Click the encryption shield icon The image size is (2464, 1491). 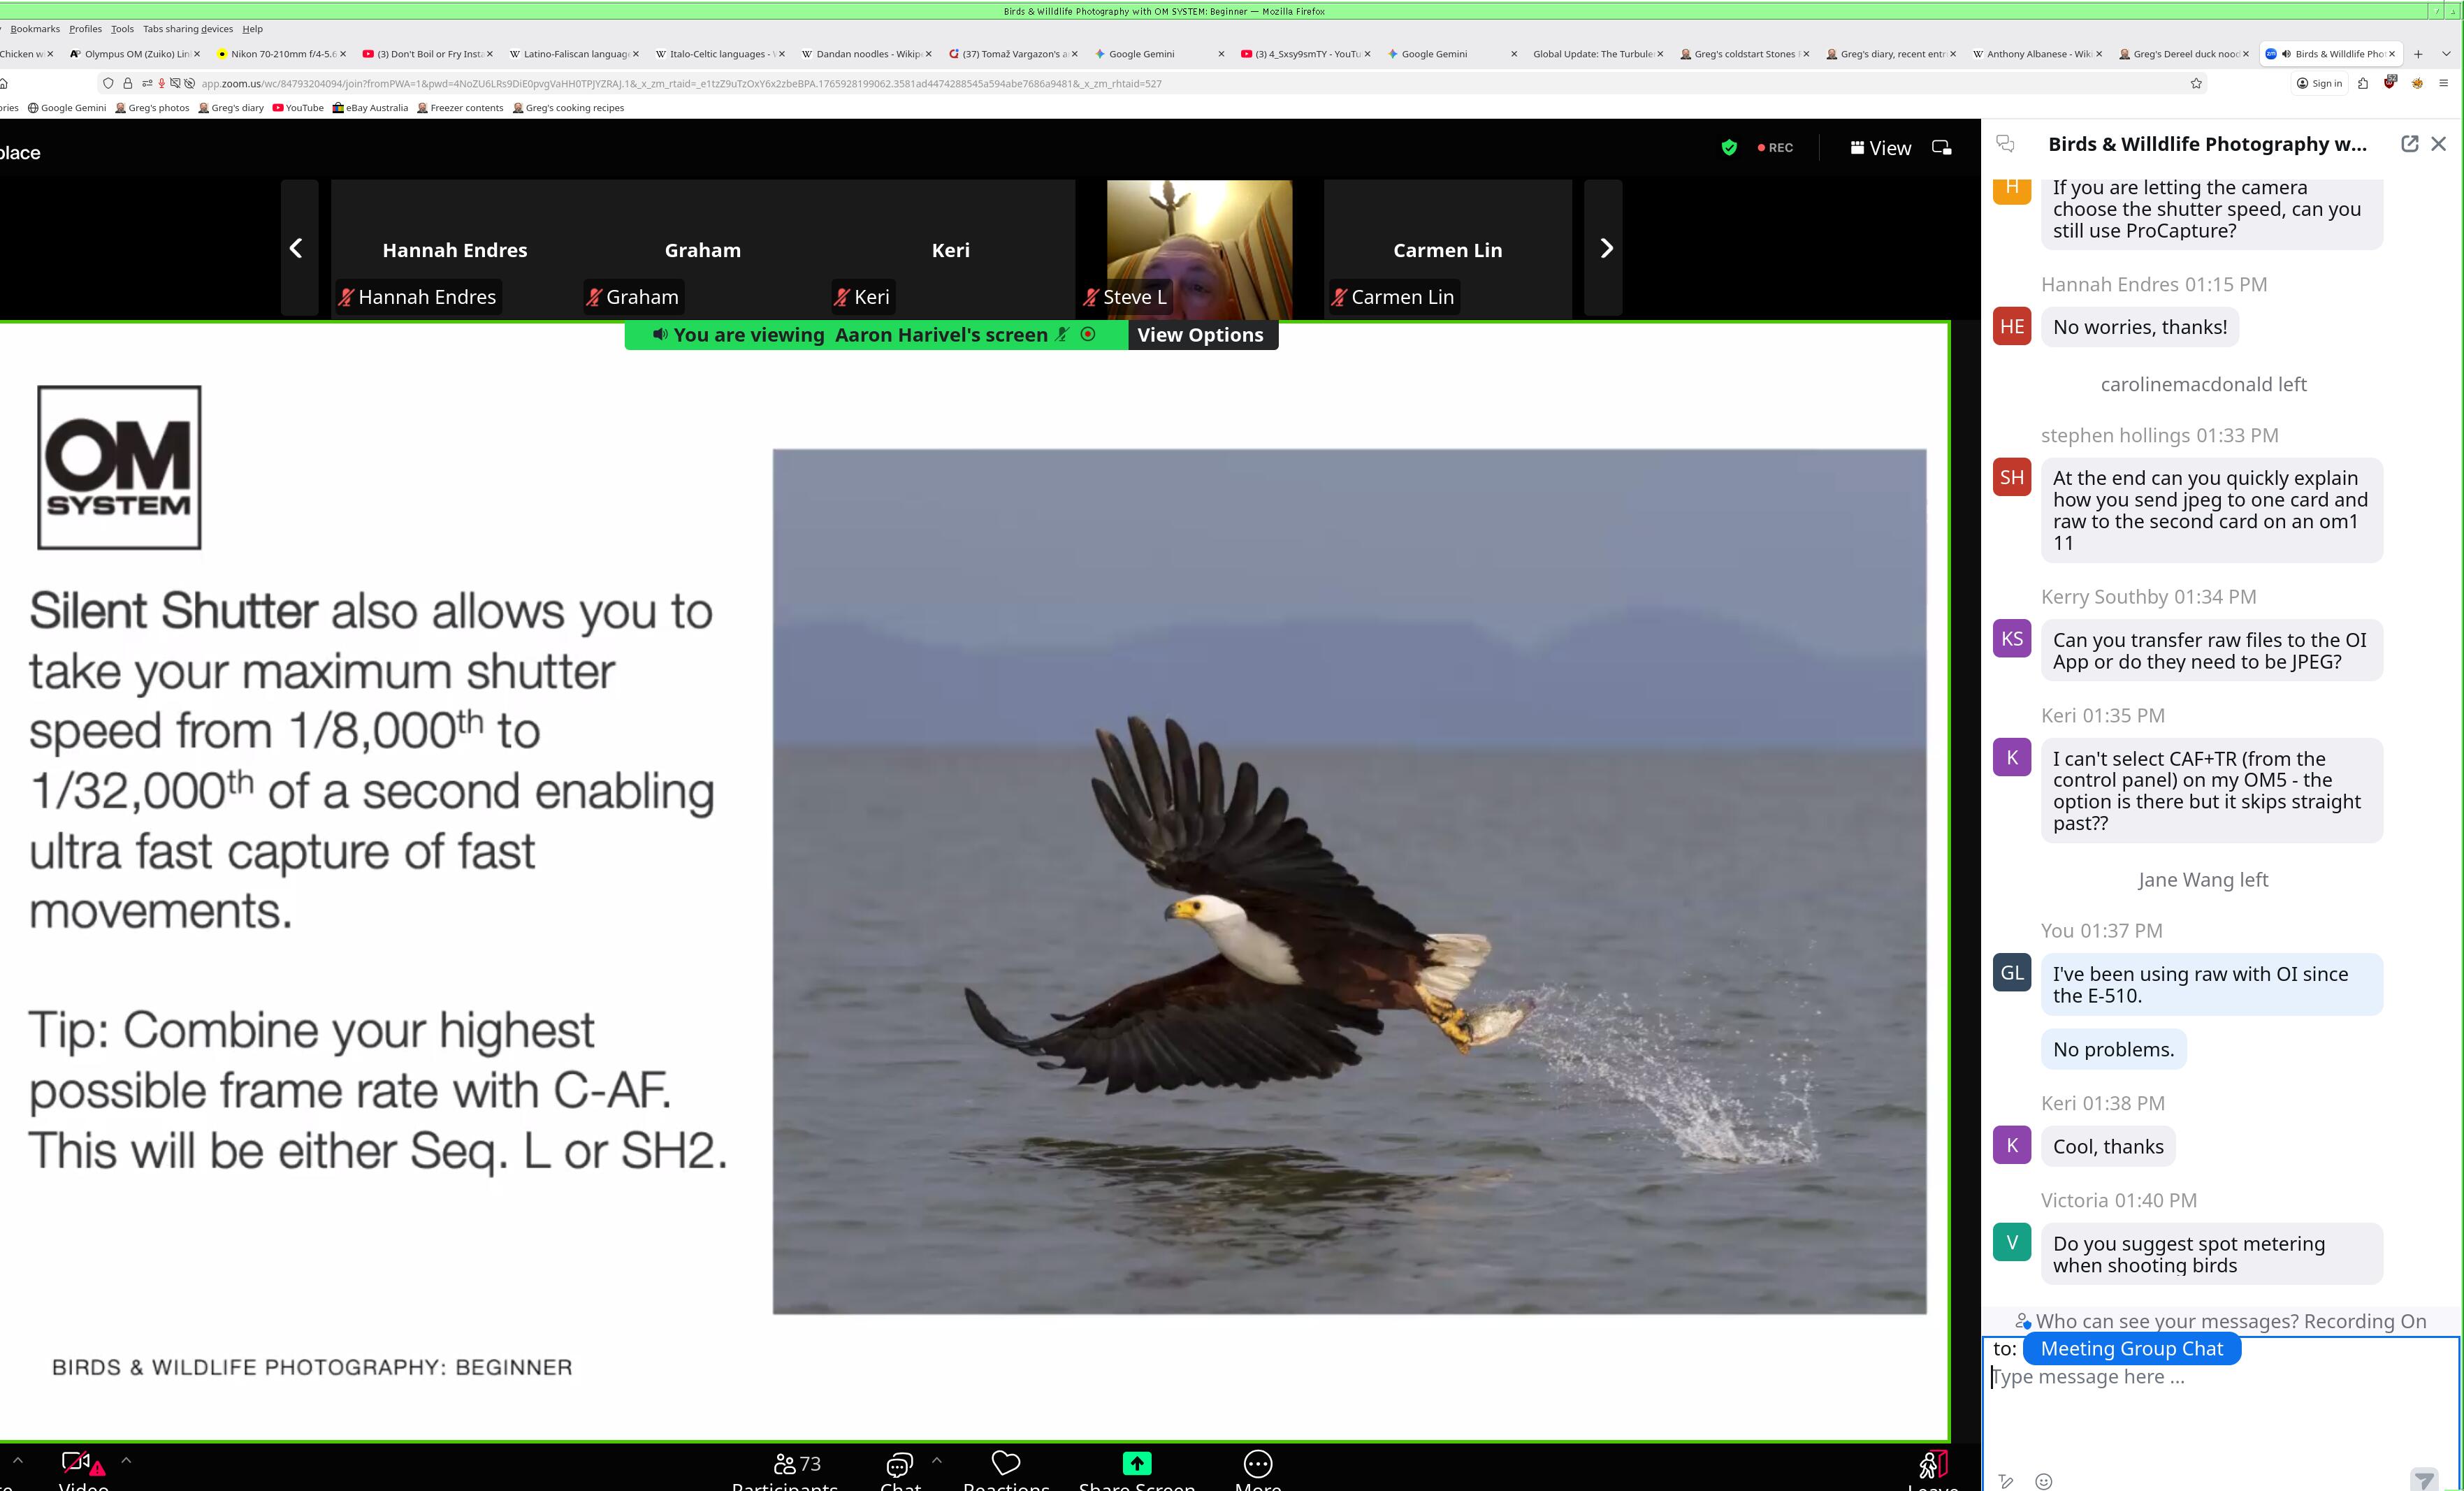click(1729, 148)
